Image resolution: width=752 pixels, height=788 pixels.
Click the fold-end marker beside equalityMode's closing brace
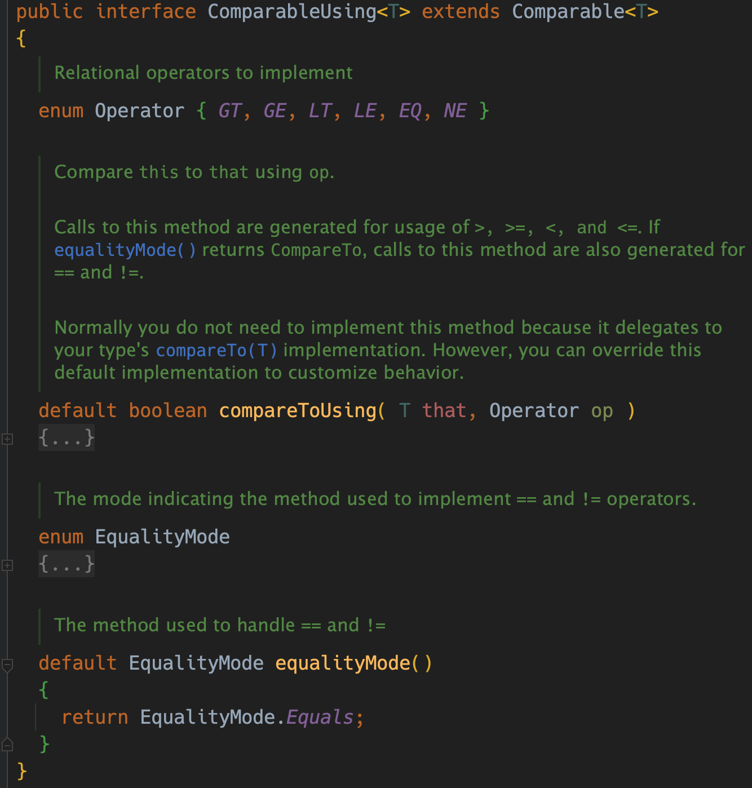[7, 745]
